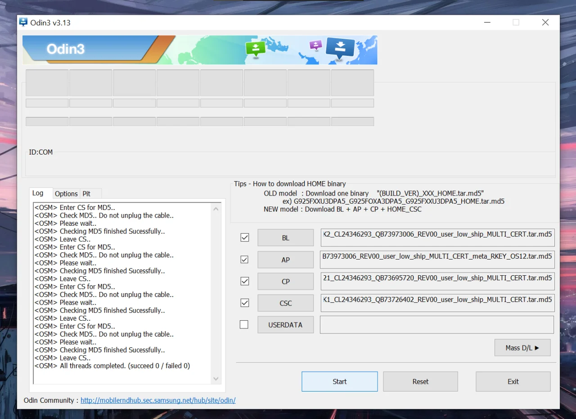Click the first device progress slot
The image size is (576, 419).
pos(47,82)
